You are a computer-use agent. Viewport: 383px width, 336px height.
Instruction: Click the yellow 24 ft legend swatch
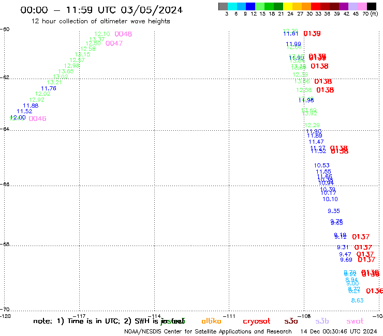click(288, 6)
